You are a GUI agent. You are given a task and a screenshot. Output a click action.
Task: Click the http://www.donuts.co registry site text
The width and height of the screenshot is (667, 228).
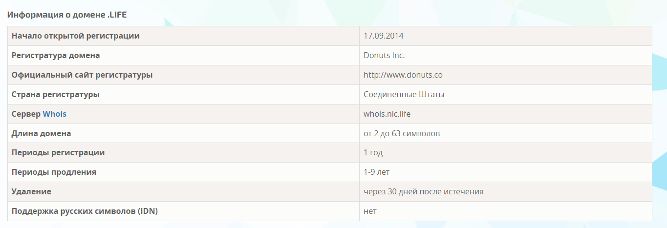coord(403,75)
